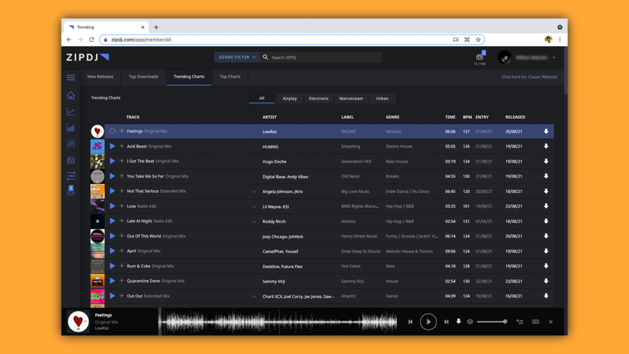Download Rum & Coke track
The height and width of the screenshot is (354, 629).
pyautogui.click(x=546, y=265)
